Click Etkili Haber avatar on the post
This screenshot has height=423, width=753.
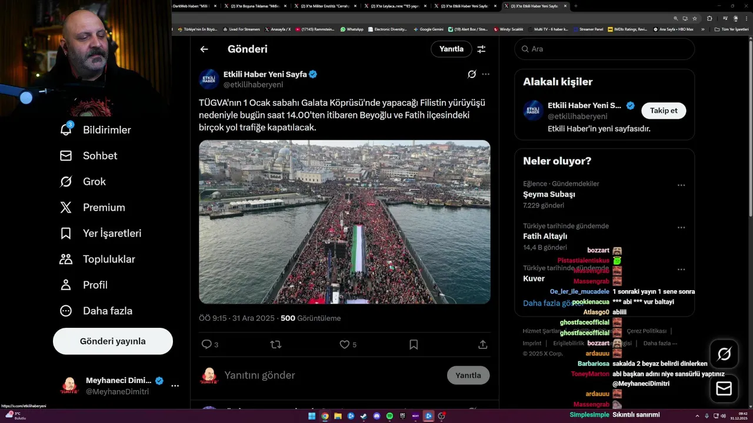tap(209, 79)
